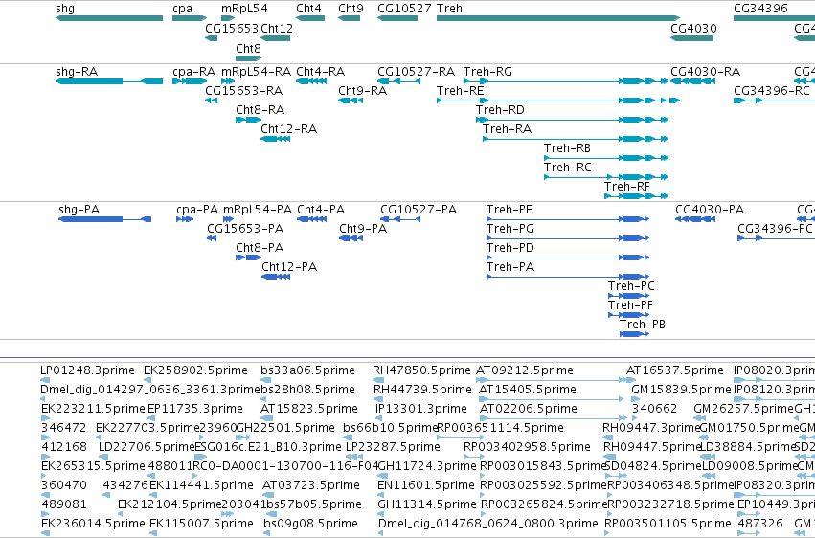The width and height of the screenshot is (815, 538).
Task: Click EST AT02206.5prime
Action: pos(529,409)
